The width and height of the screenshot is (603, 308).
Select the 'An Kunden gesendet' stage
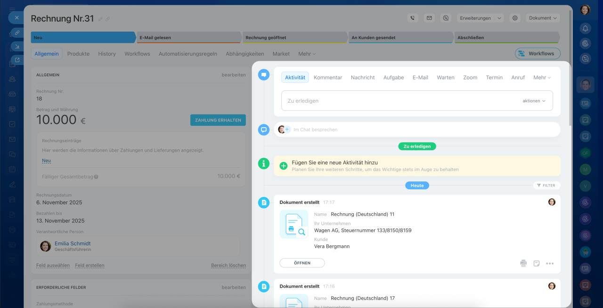coord(400,37)
